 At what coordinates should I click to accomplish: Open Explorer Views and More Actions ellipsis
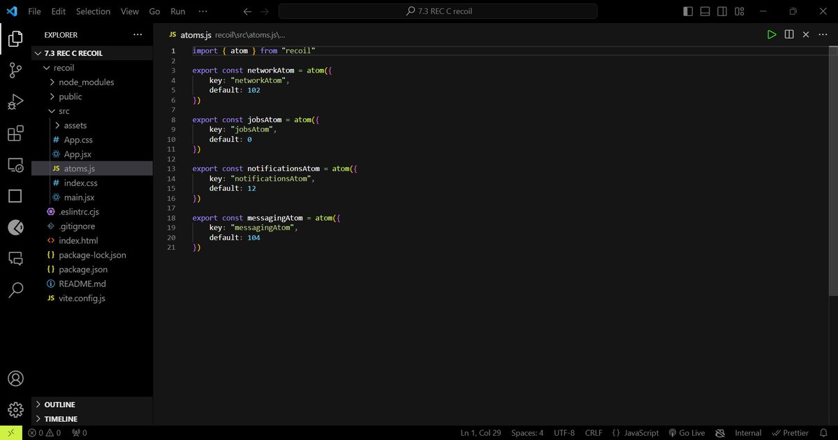pos(138,34)
